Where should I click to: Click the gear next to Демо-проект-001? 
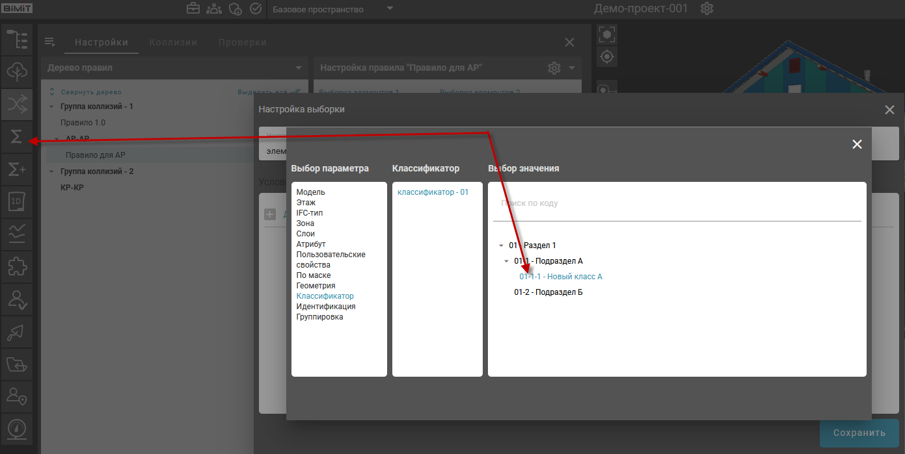tap(707, 9)
